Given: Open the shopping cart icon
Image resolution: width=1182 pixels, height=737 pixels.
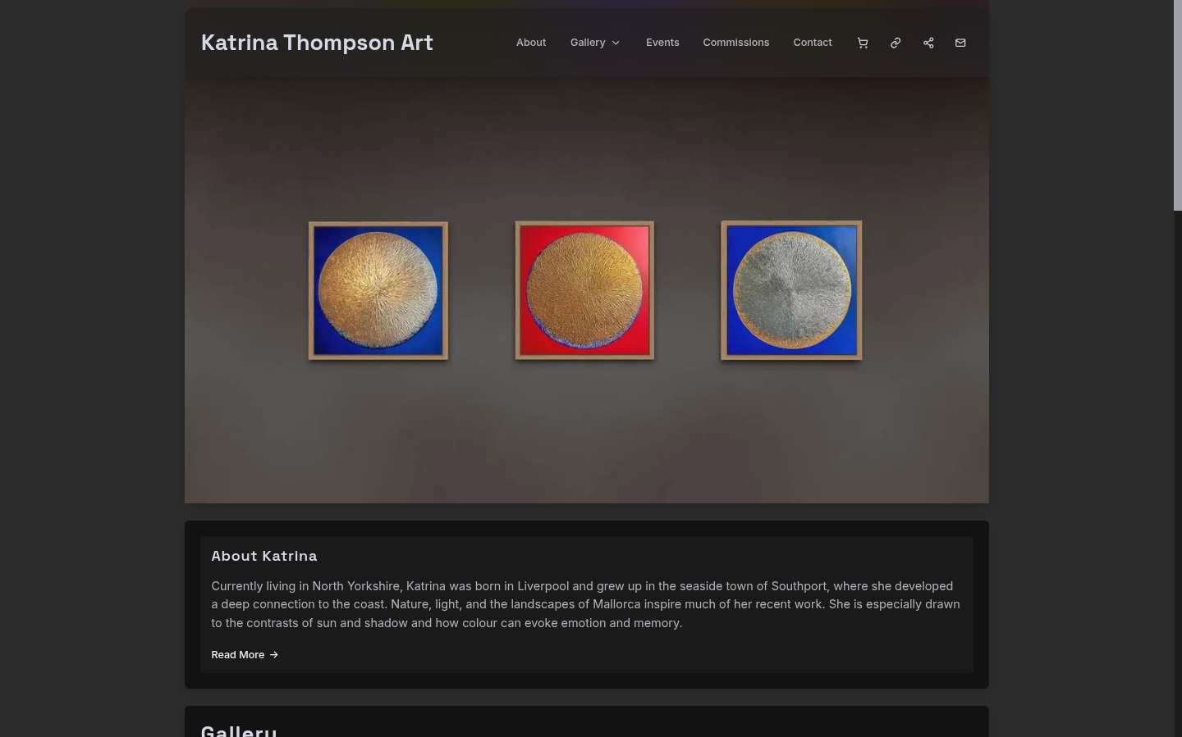Looking at the screenshot, I should pos(863,43).
